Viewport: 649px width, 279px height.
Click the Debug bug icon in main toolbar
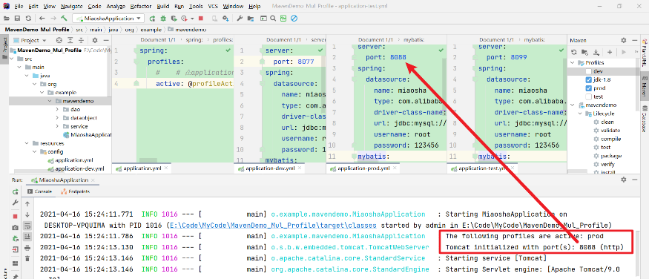point(163,19)
